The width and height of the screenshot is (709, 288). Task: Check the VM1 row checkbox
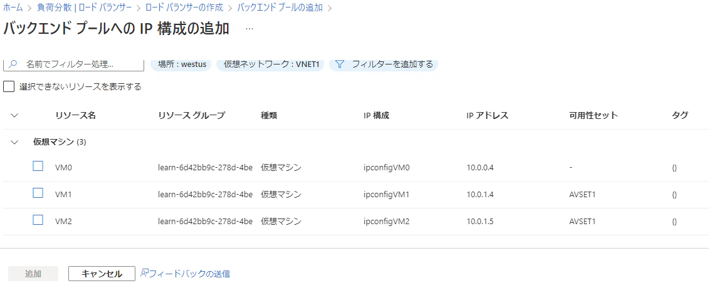[x=38, y=193]
